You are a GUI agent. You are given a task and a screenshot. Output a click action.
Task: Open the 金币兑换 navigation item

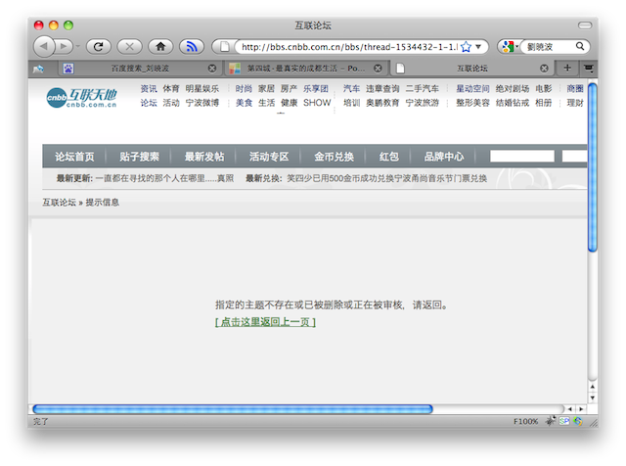click(334, 157)
